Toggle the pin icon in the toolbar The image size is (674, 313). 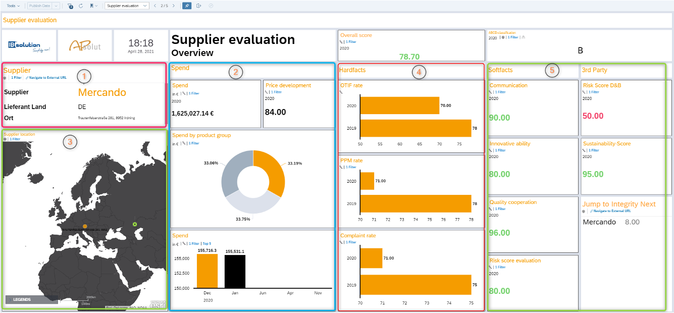point(187,6)
